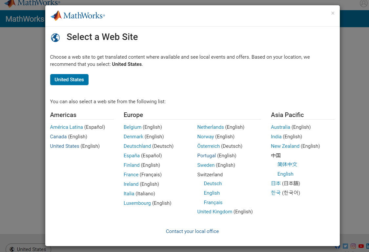Choose Canada from the Americas list

click(x=58, y=137)
